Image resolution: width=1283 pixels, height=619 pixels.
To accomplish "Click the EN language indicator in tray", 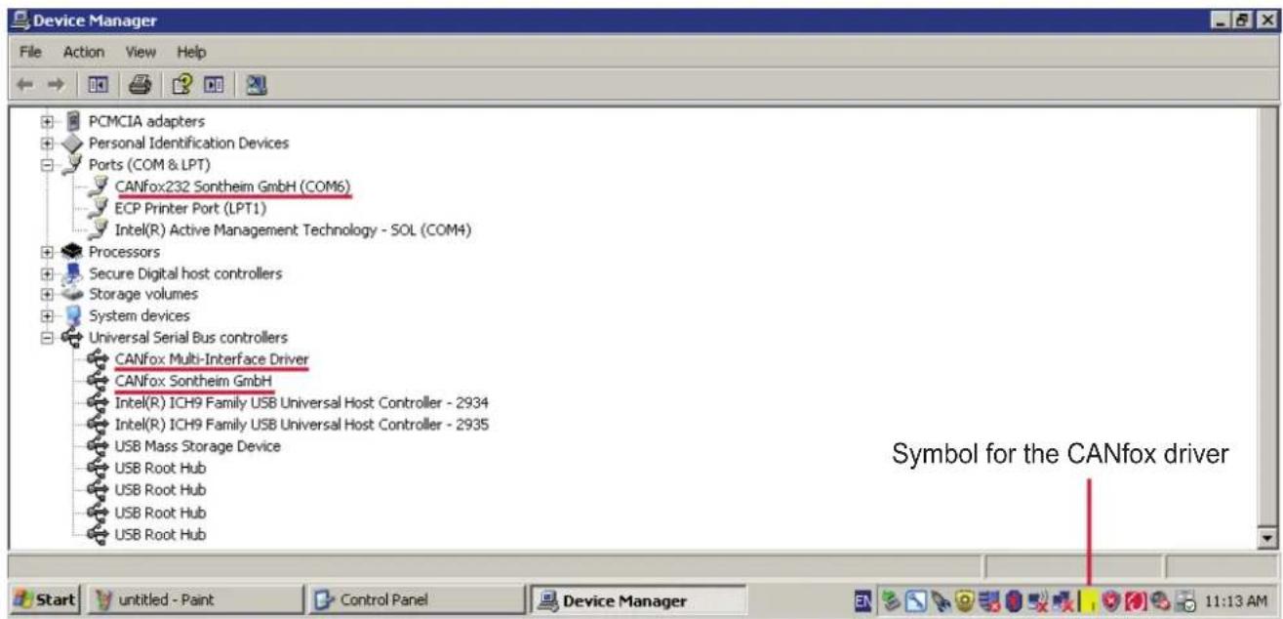I will coord(864,601).
